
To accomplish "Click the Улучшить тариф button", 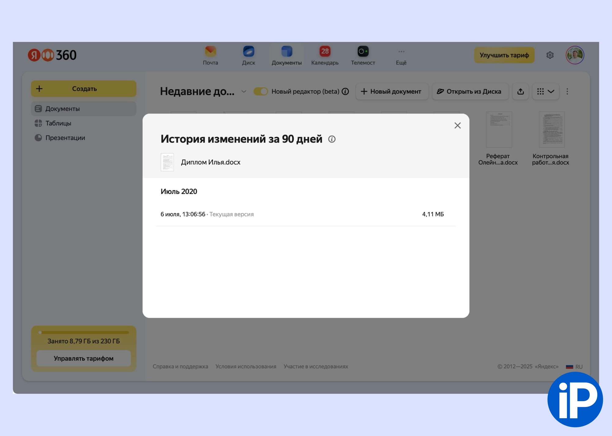I will click(x=504, y=55).
